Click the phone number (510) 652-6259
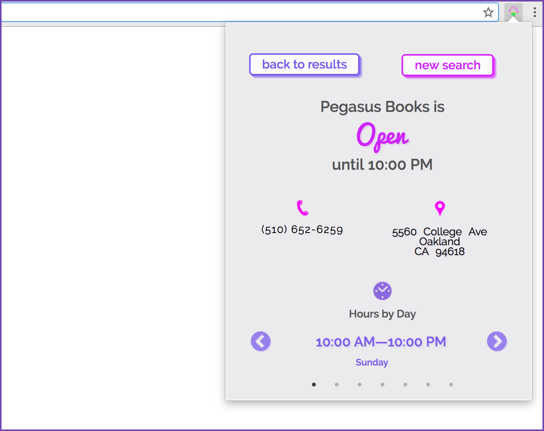 302,230
